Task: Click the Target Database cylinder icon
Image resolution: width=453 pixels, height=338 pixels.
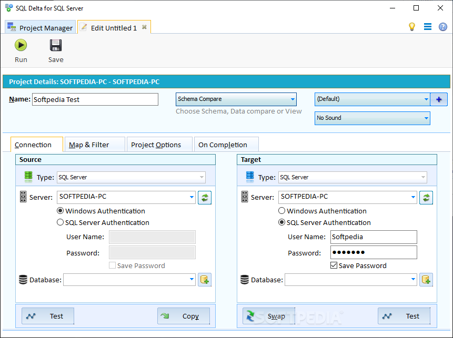Action: tap(245, 280)
